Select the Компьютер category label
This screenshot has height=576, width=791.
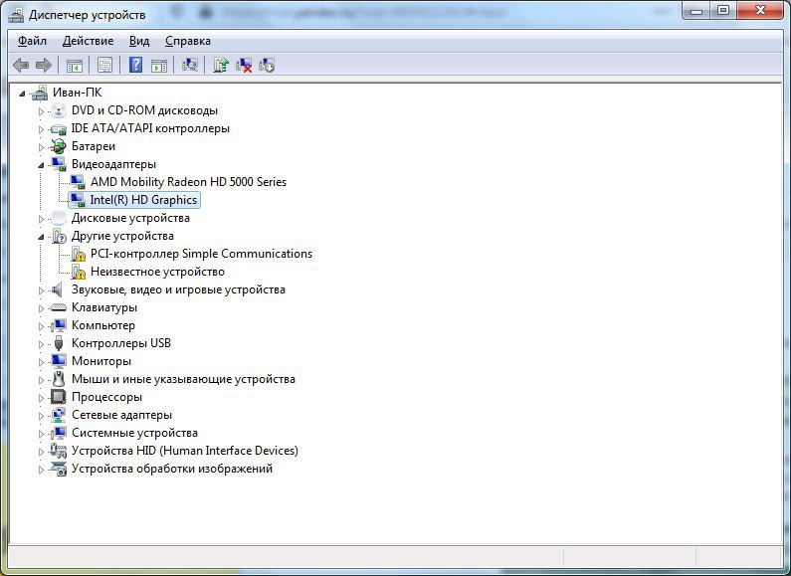(x=102, y=325)
